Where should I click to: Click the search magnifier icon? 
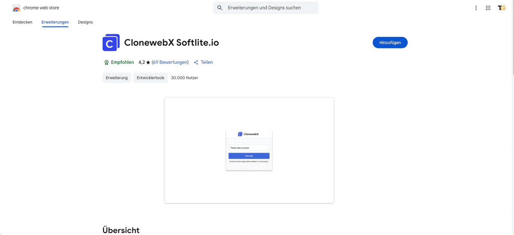click(220, 8)
